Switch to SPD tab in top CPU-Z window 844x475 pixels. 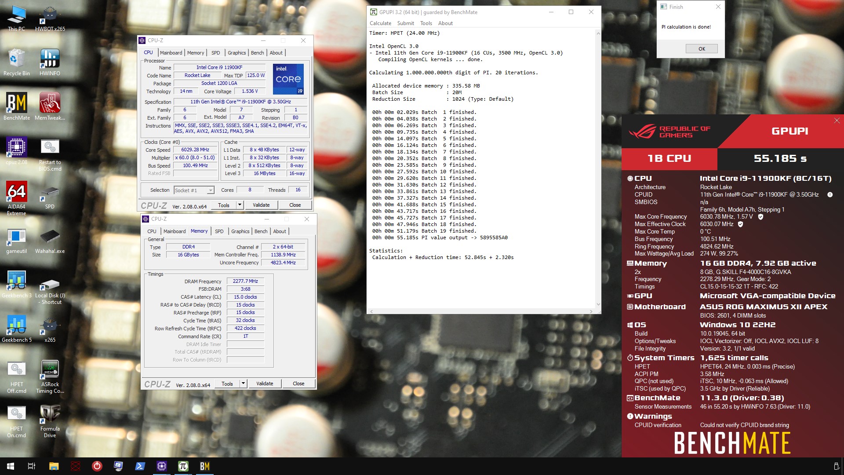(215, 53)
